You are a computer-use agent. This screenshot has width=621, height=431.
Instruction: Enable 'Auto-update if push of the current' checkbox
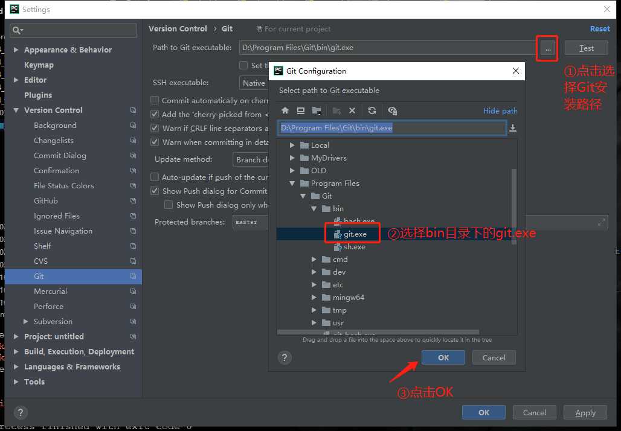[155, 177]
